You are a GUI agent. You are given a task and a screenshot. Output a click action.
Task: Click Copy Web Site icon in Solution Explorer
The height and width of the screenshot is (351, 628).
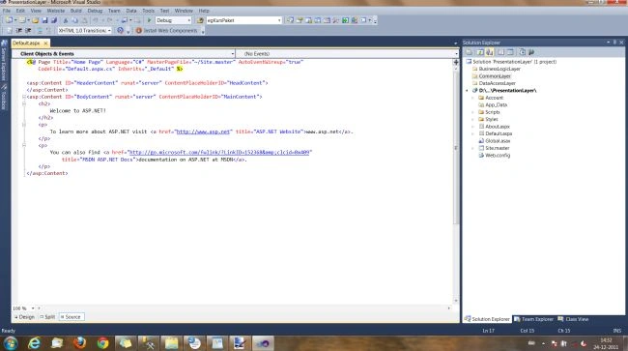522,52
